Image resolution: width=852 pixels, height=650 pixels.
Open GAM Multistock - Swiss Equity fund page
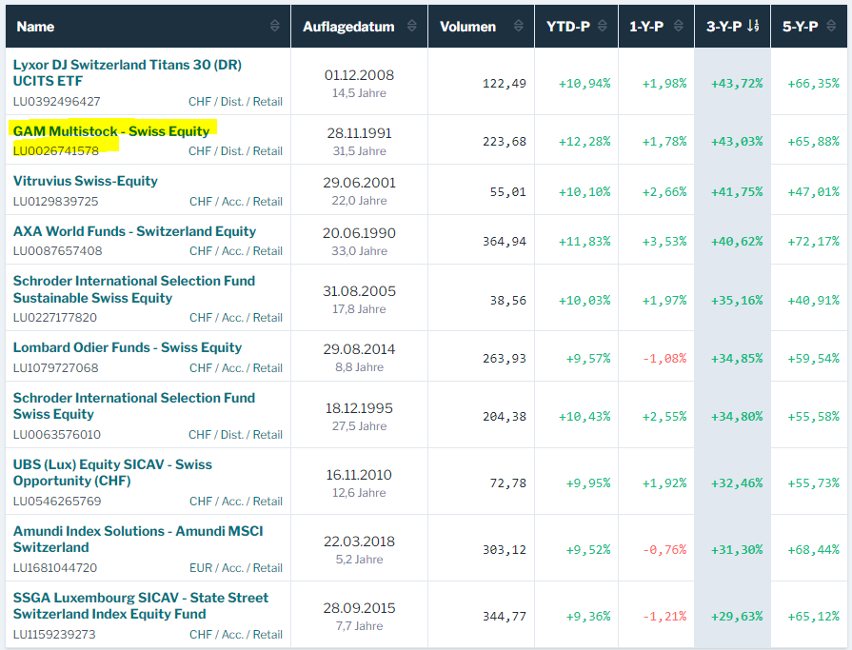110,130
